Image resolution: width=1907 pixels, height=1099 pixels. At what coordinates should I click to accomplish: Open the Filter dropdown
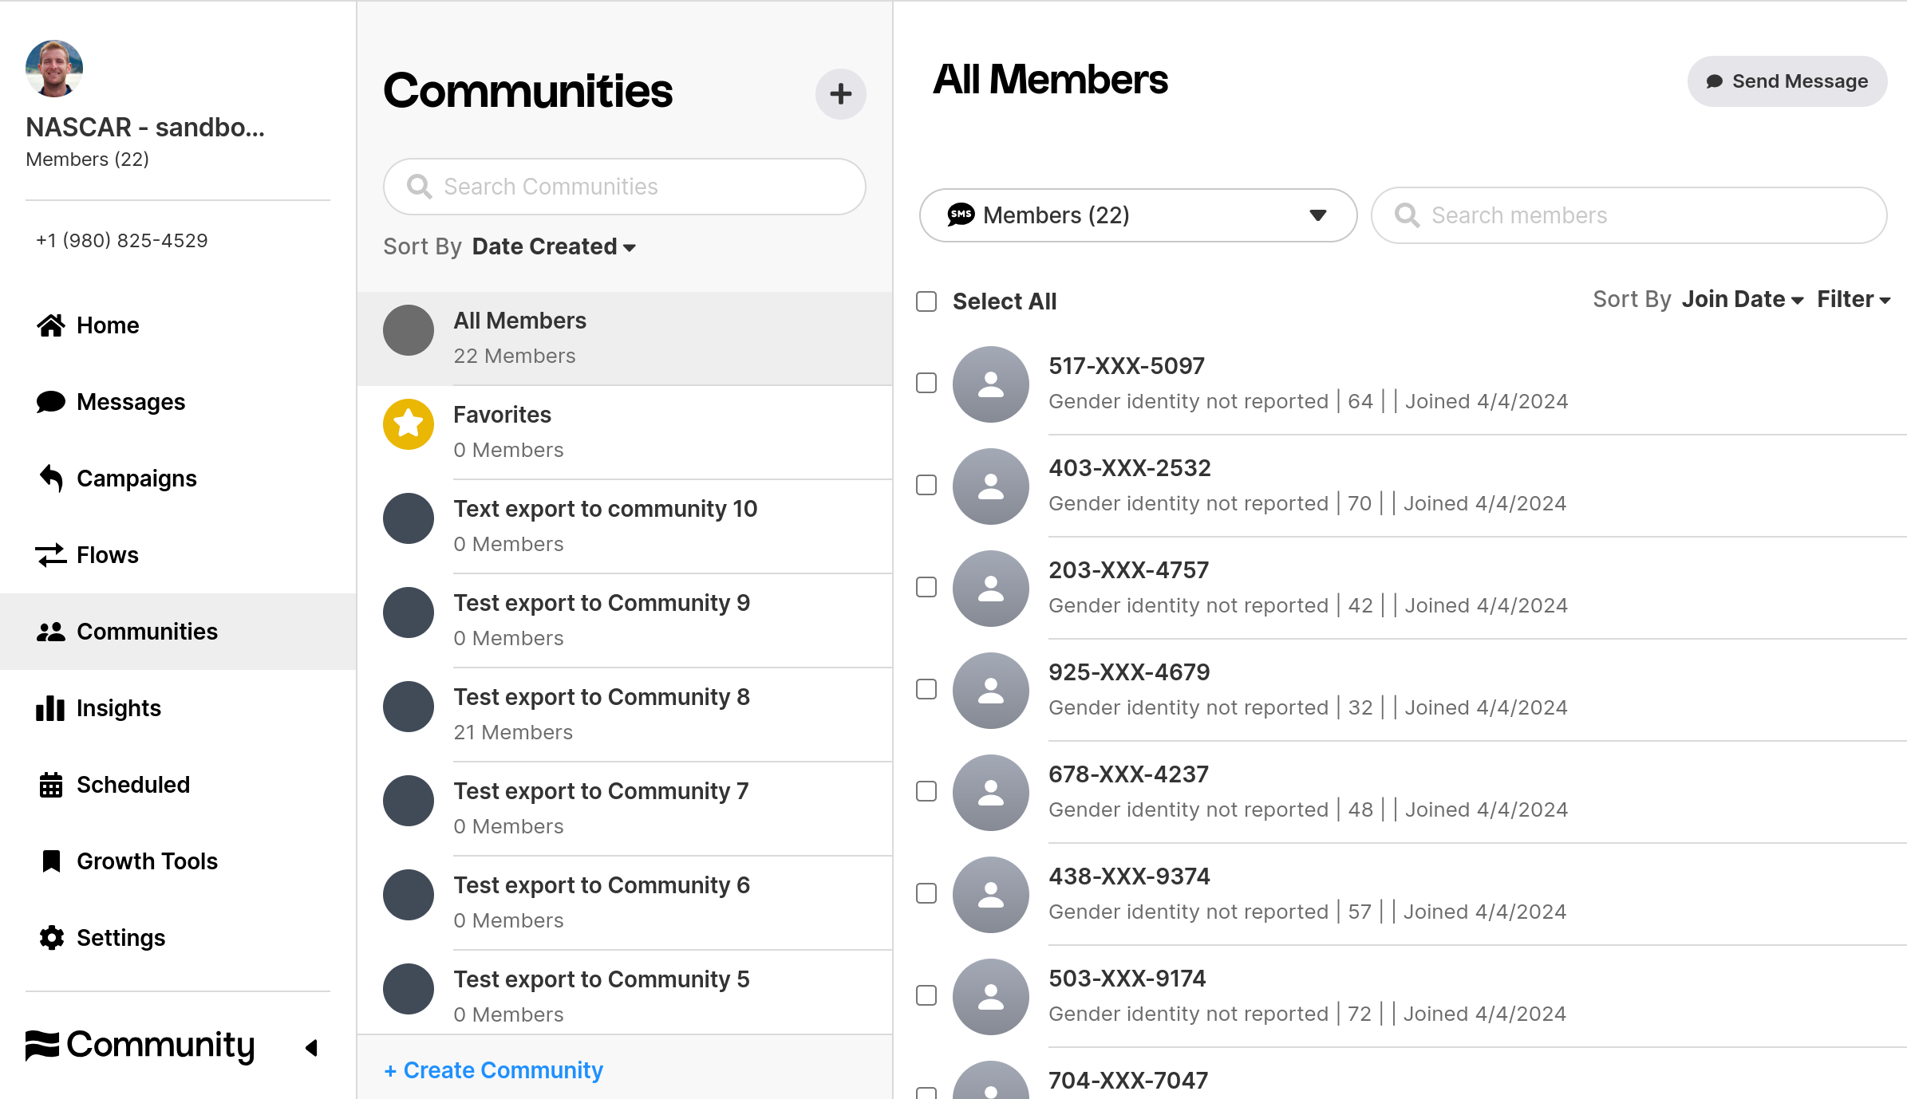[1854, 300]
